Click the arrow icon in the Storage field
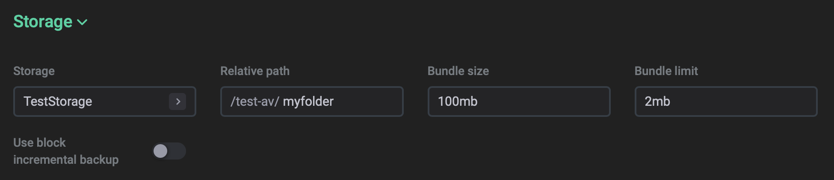Image resolution: width=834 pixels, height=180 pixels. click(177, 102)
